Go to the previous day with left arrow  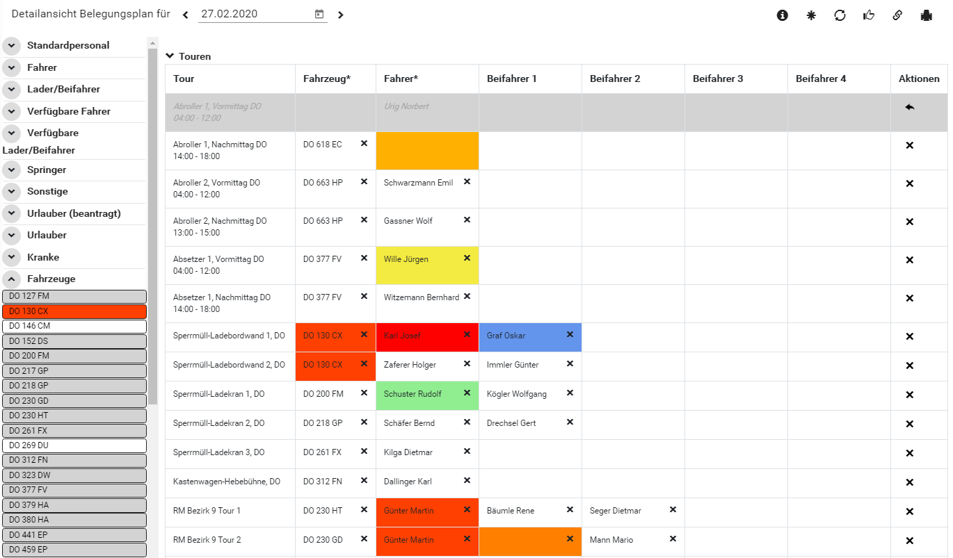point(185,15)
